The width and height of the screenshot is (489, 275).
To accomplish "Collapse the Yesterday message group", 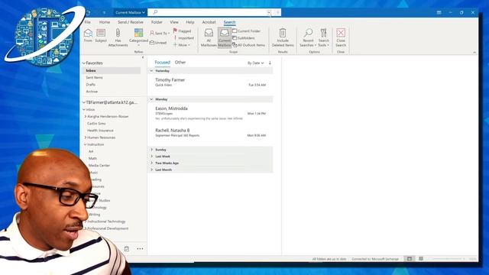I will coord(151,71).
